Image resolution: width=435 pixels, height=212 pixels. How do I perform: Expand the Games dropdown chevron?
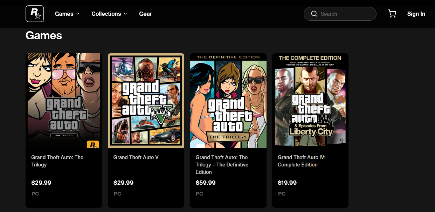pyautogui.click(x=78, y=14)
